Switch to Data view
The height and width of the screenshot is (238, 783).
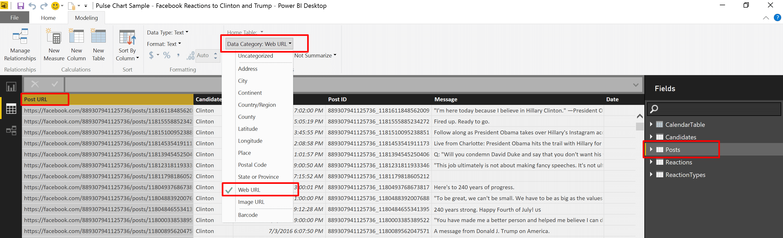coord(11,109)
